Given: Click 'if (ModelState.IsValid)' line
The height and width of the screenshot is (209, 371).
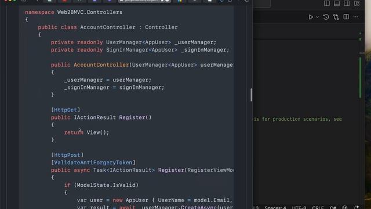Looking at the screenshot, I should [101, 185].
